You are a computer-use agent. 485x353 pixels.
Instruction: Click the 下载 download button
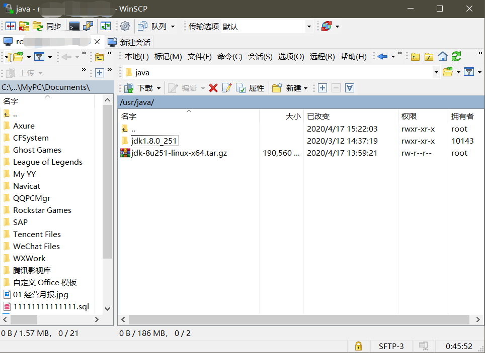pos(138,88)
